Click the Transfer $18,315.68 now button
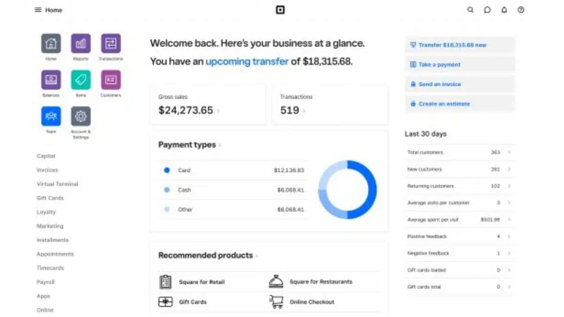This screenshot has width=564, height=317. (x=460, y=45)
